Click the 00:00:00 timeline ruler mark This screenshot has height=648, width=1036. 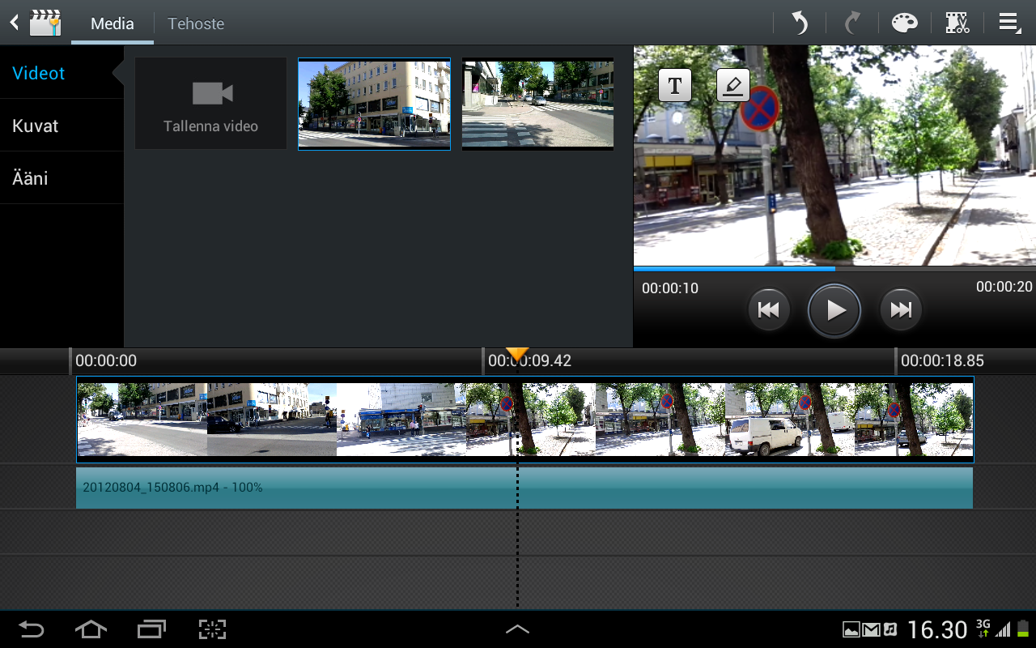106,360
